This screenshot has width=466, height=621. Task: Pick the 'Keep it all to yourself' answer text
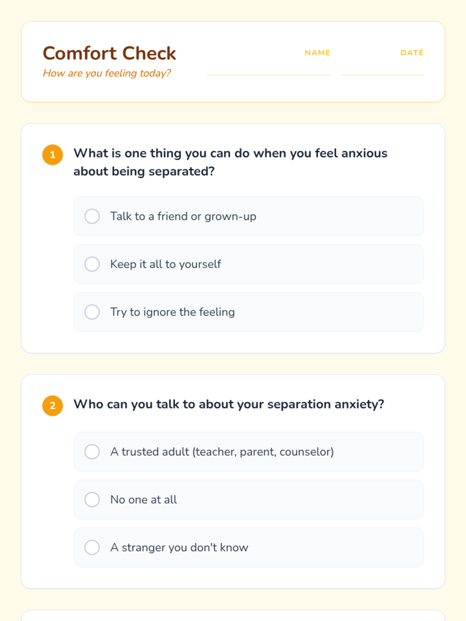(x=166, y=264)
